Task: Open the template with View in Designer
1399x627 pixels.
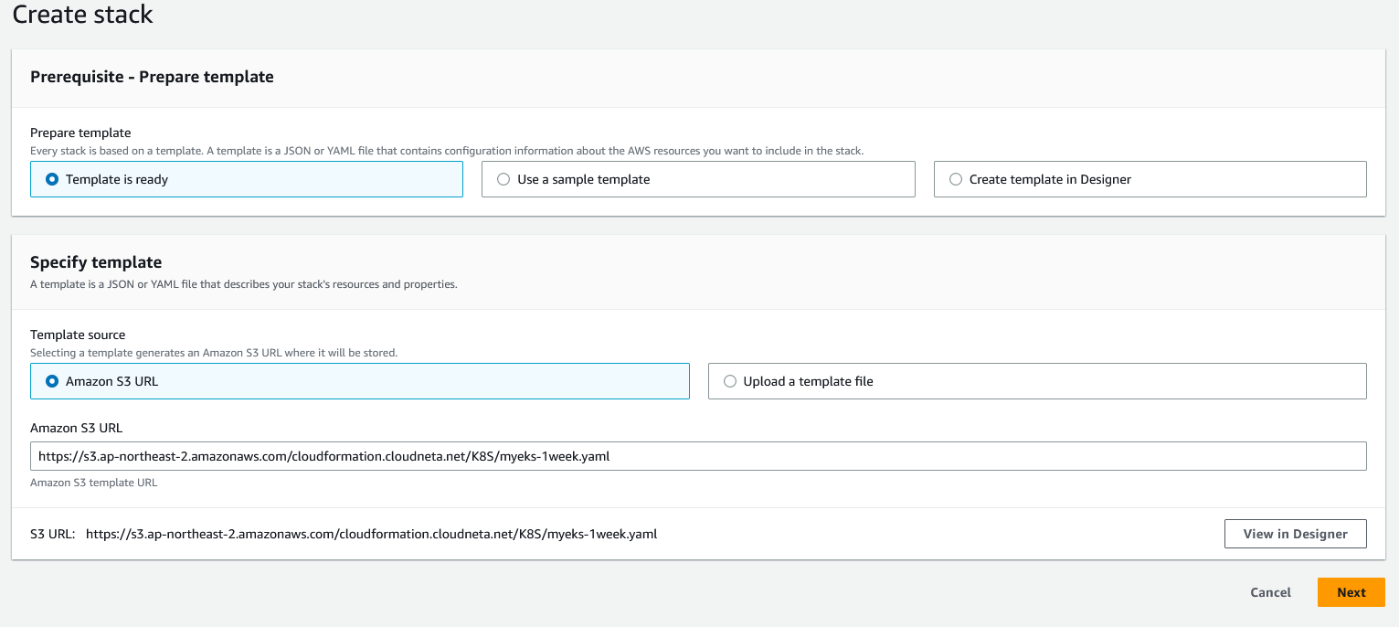Action: coord(1295,534)
